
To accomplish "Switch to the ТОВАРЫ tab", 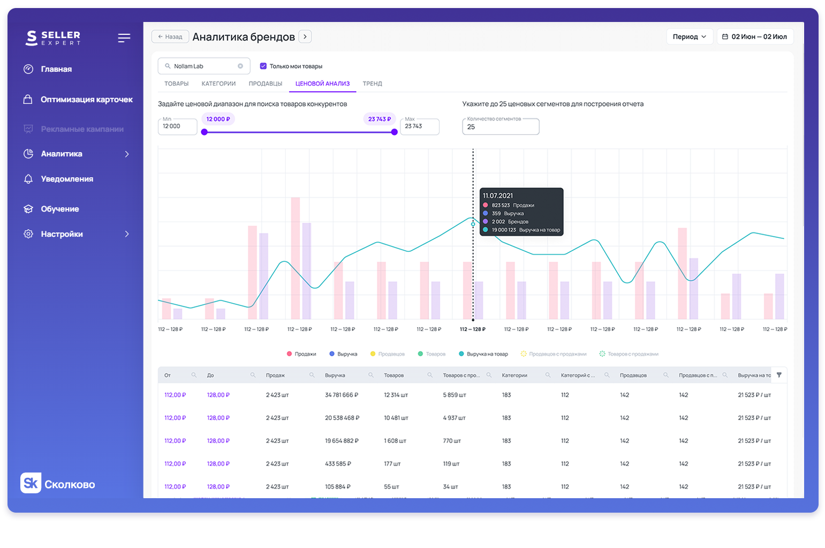I will [x=176, y=84].
